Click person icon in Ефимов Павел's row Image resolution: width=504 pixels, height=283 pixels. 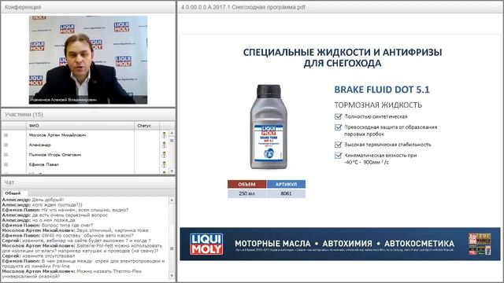pyautogui.click(x=165, y=164)
